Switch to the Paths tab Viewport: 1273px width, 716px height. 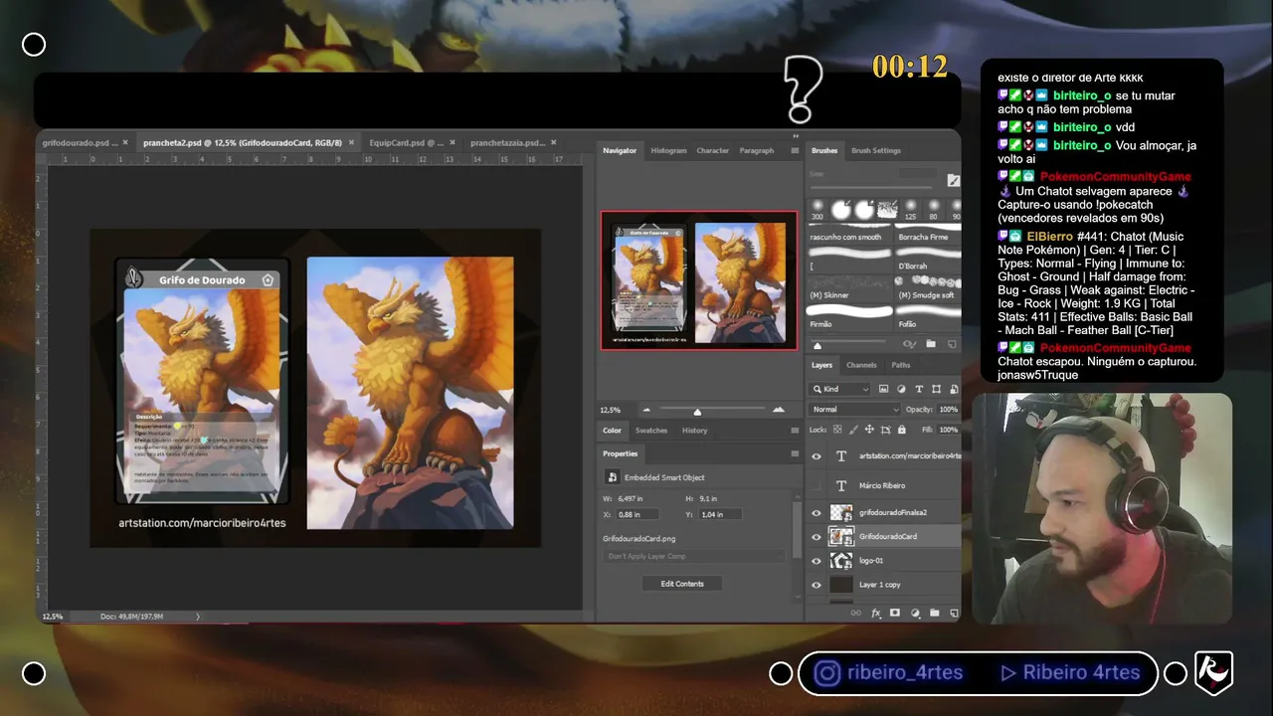pyautogui.click(x=900, y=365)
